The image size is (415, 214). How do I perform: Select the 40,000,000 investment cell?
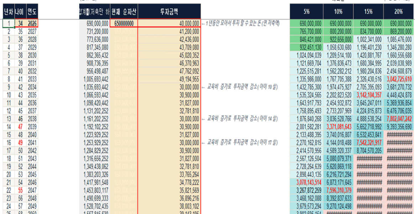[x=170, y=23]
